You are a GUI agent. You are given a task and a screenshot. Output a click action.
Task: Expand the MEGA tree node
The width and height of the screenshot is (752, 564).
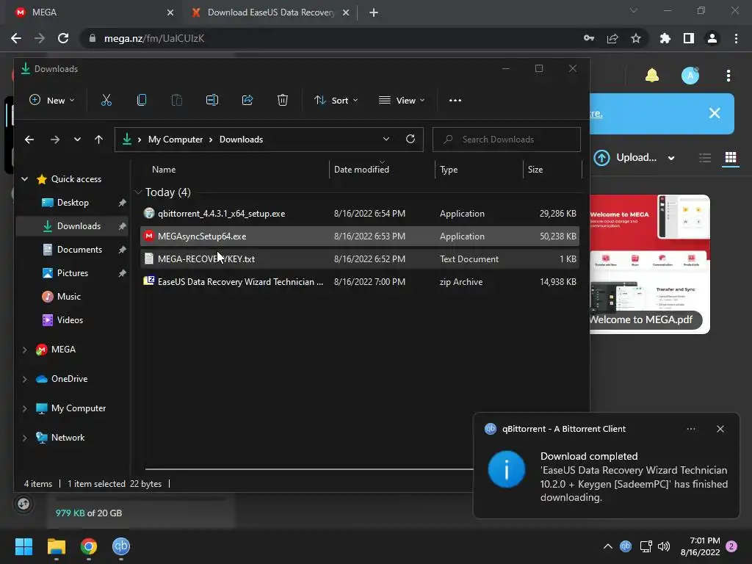click(x=24, y=350)
